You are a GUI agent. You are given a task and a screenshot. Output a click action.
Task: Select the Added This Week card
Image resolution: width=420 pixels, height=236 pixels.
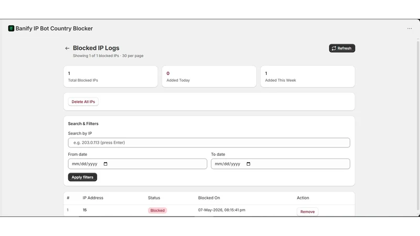click(308, 77)
